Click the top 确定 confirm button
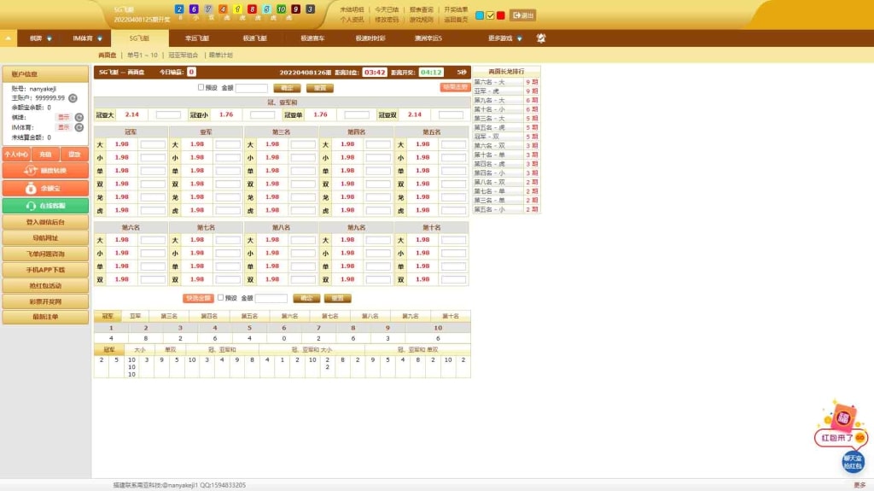The image size is (874, 491). pos(287,88)
